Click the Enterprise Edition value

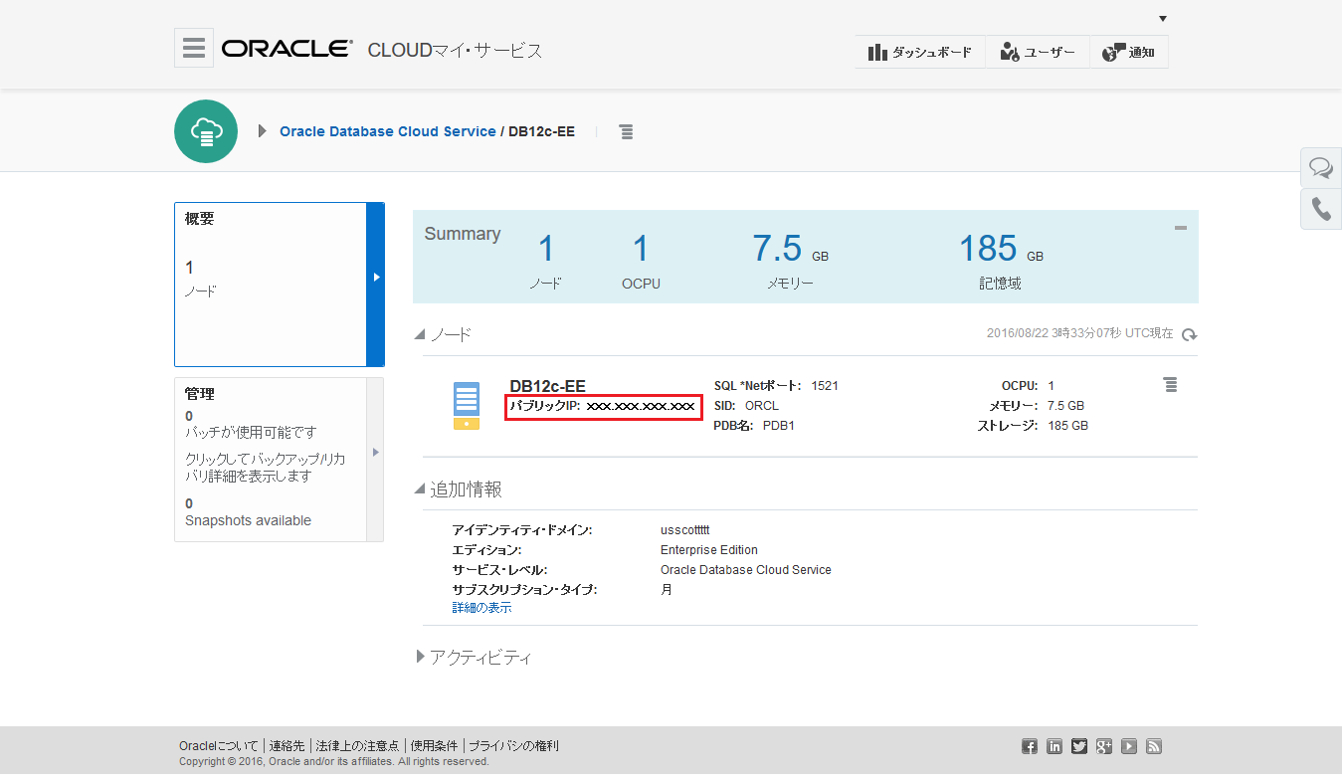click(x=709, y=550)
